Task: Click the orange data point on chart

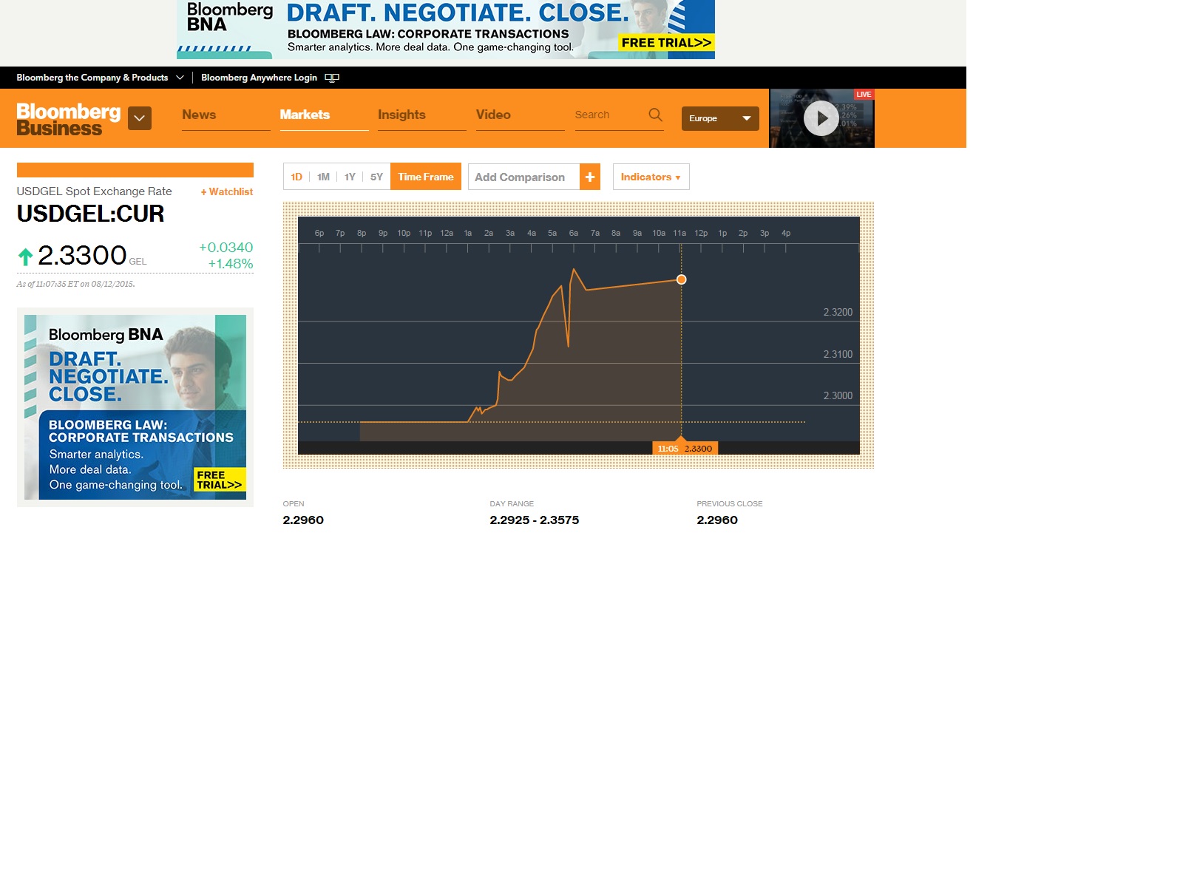Action: pyautogui.click(x=682, y=279)
